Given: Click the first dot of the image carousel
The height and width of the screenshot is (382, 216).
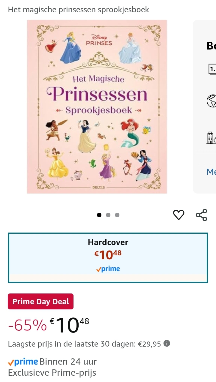Looking at the screenshot, I should (99, 215).
